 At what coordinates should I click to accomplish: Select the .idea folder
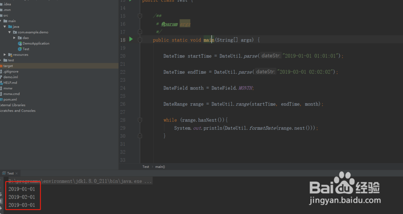tap(7, 4)
